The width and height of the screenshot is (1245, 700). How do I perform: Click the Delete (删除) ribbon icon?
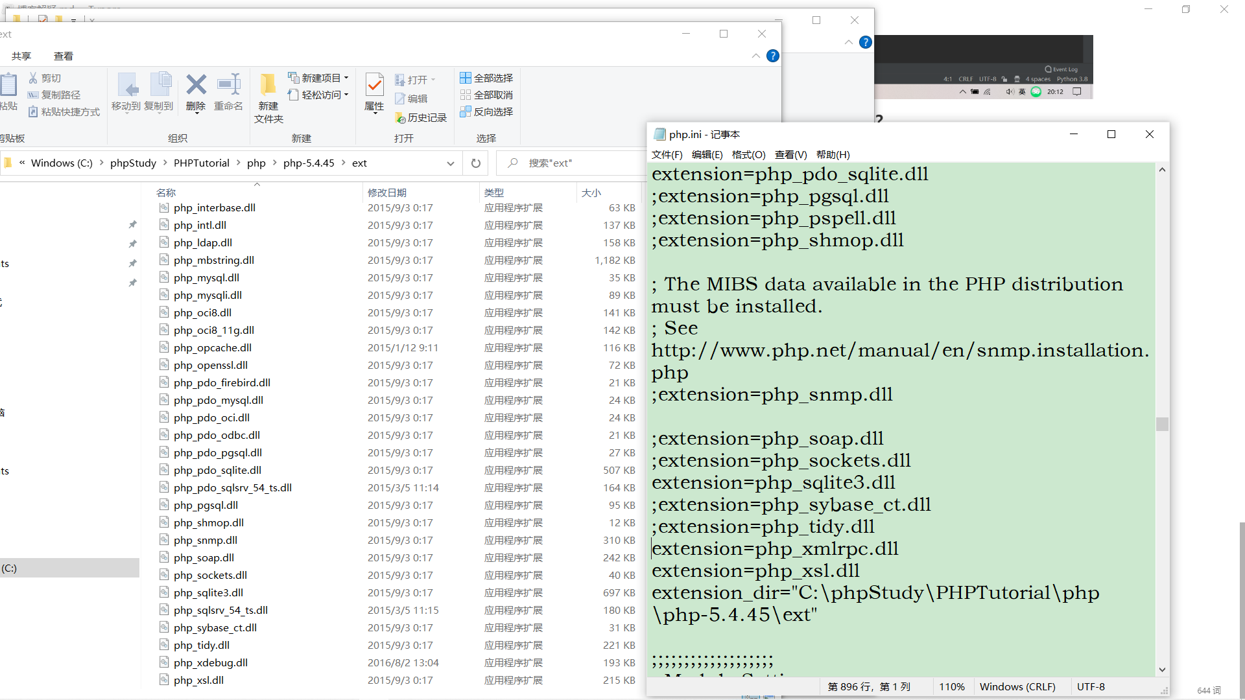coord(196,86)
